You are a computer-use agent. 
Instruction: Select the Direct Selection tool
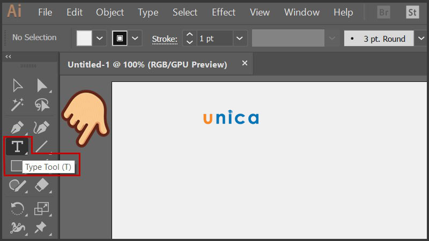coord(42,86)
